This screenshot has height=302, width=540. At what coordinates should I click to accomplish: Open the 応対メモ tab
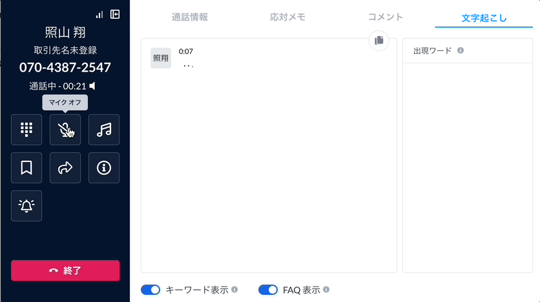[x=287, y=17]
